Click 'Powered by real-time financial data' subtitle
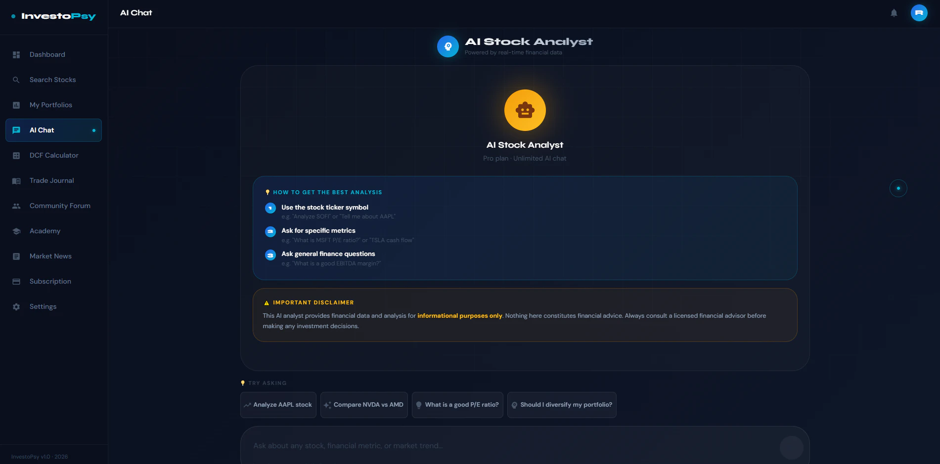The image size is (940, 464). pyautogui.click(x=513, y=52)
